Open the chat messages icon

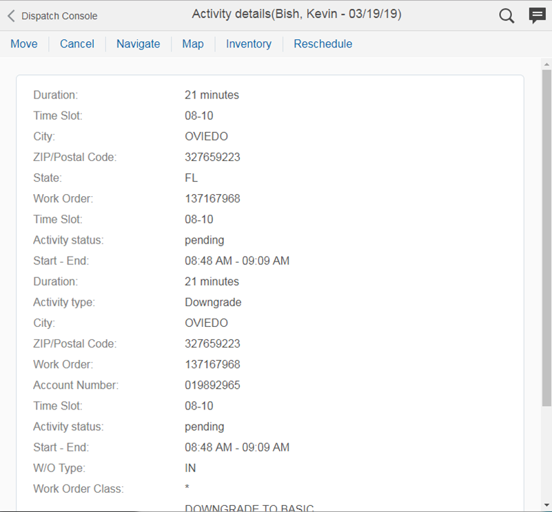(537, 16)
